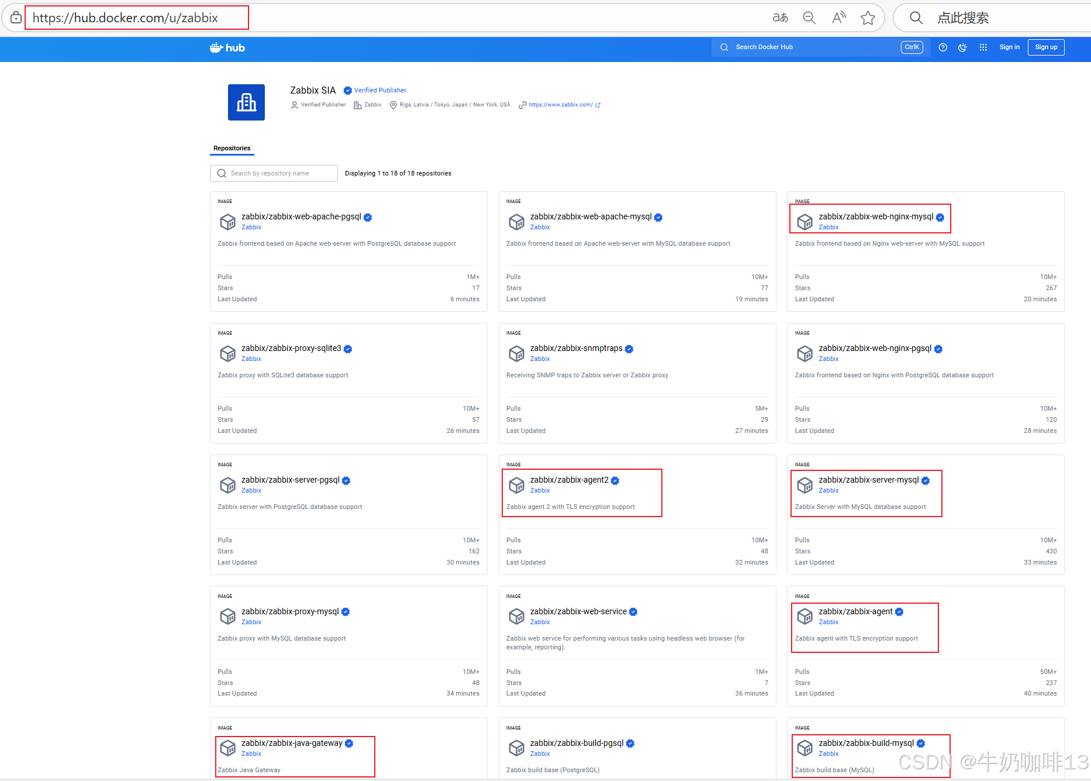Click the browser address bar URL
Image resolution: width=1091 pixels, height=781 pixels.
[x=125, y=18]
